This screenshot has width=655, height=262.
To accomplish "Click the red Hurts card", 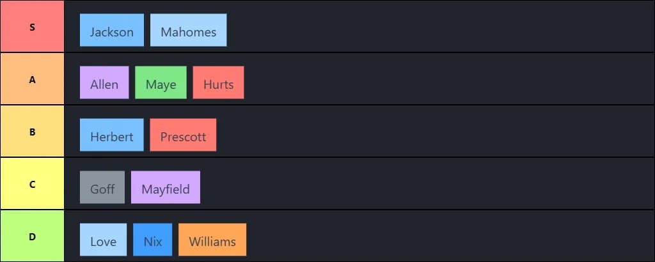I will 218,83.
